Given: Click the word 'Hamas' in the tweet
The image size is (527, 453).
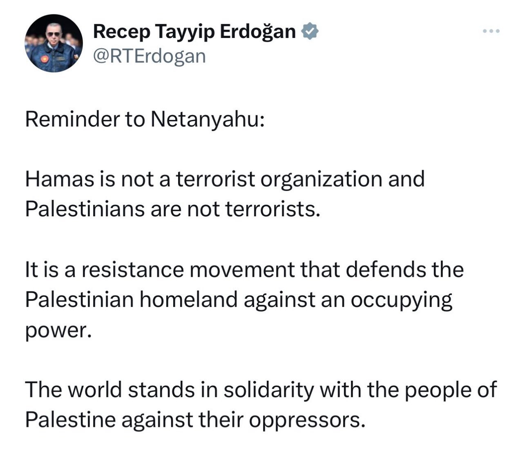Looking at the screenshot, I should click(x=60, y=180).
